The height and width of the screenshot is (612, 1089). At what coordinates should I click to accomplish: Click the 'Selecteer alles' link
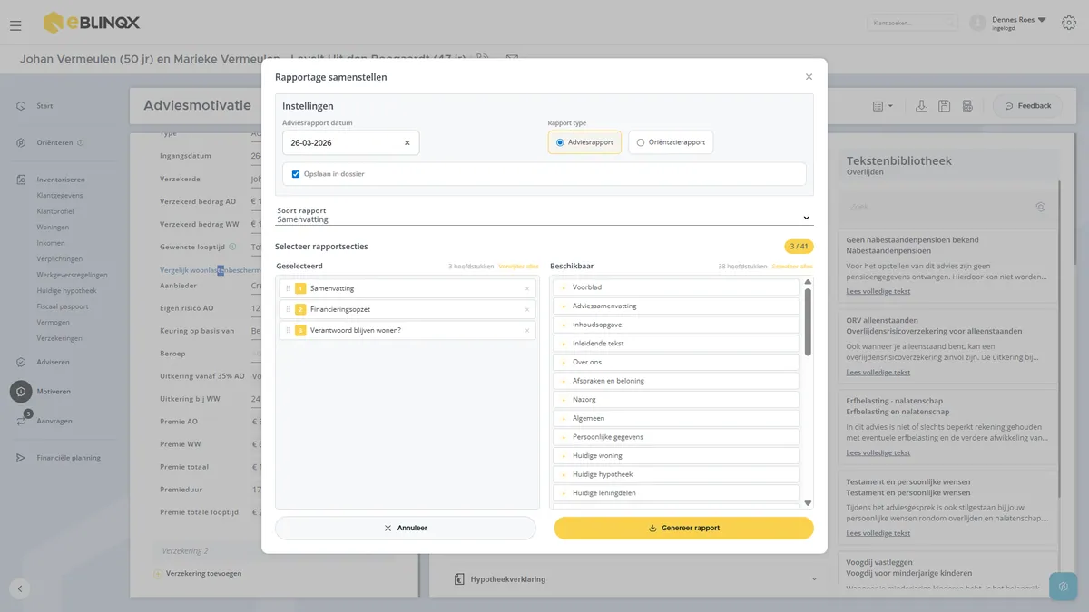coord(792,267)
